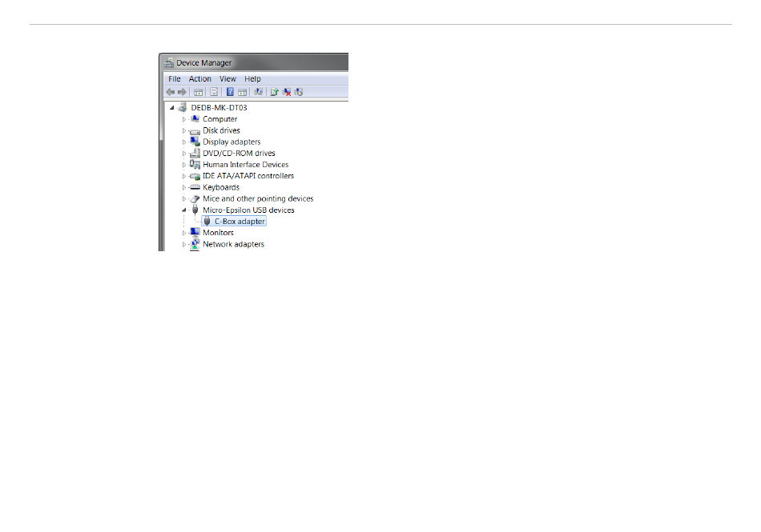Image resolution: width=761 pixels, height=532 pixels.
Task: Expand the Keyboards arrow
Action: click(x=184, y=187)
